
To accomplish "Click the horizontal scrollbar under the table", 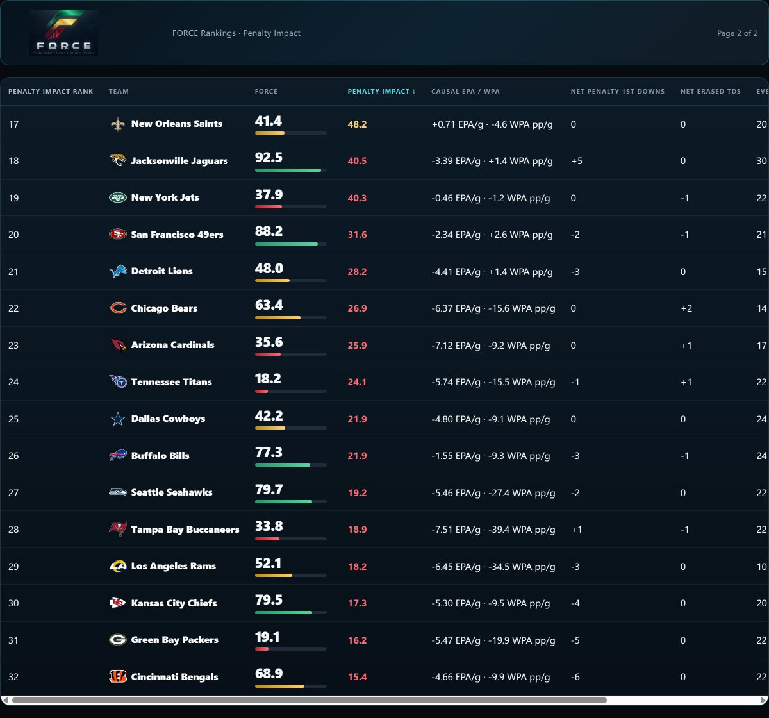I will tap(310, 700).
